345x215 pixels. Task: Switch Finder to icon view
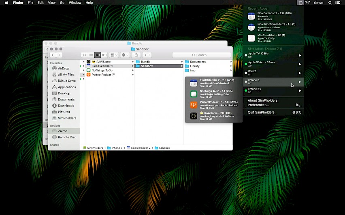click(84, 55)
